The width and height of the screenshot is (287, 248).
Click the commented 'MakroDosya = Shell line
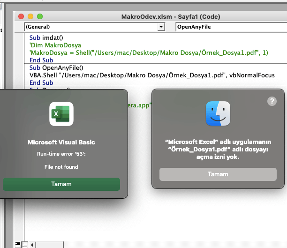coord(149,53)
